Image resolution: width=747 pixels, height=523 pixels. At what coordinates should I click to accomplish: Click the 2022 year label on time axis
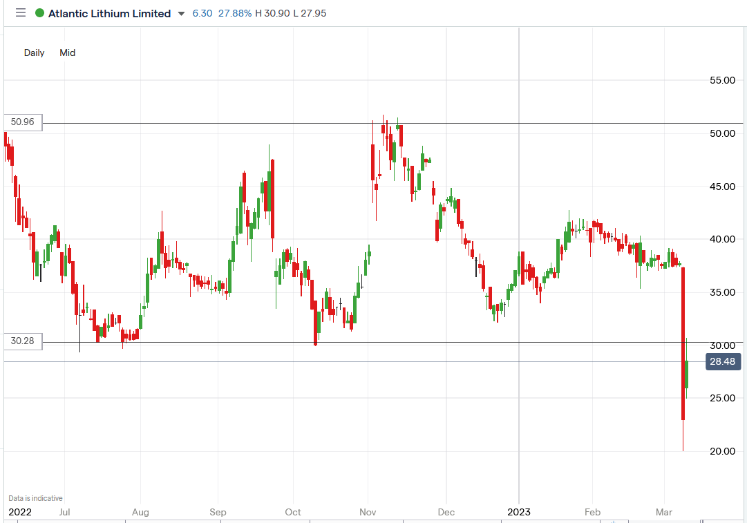coord(20,512)
